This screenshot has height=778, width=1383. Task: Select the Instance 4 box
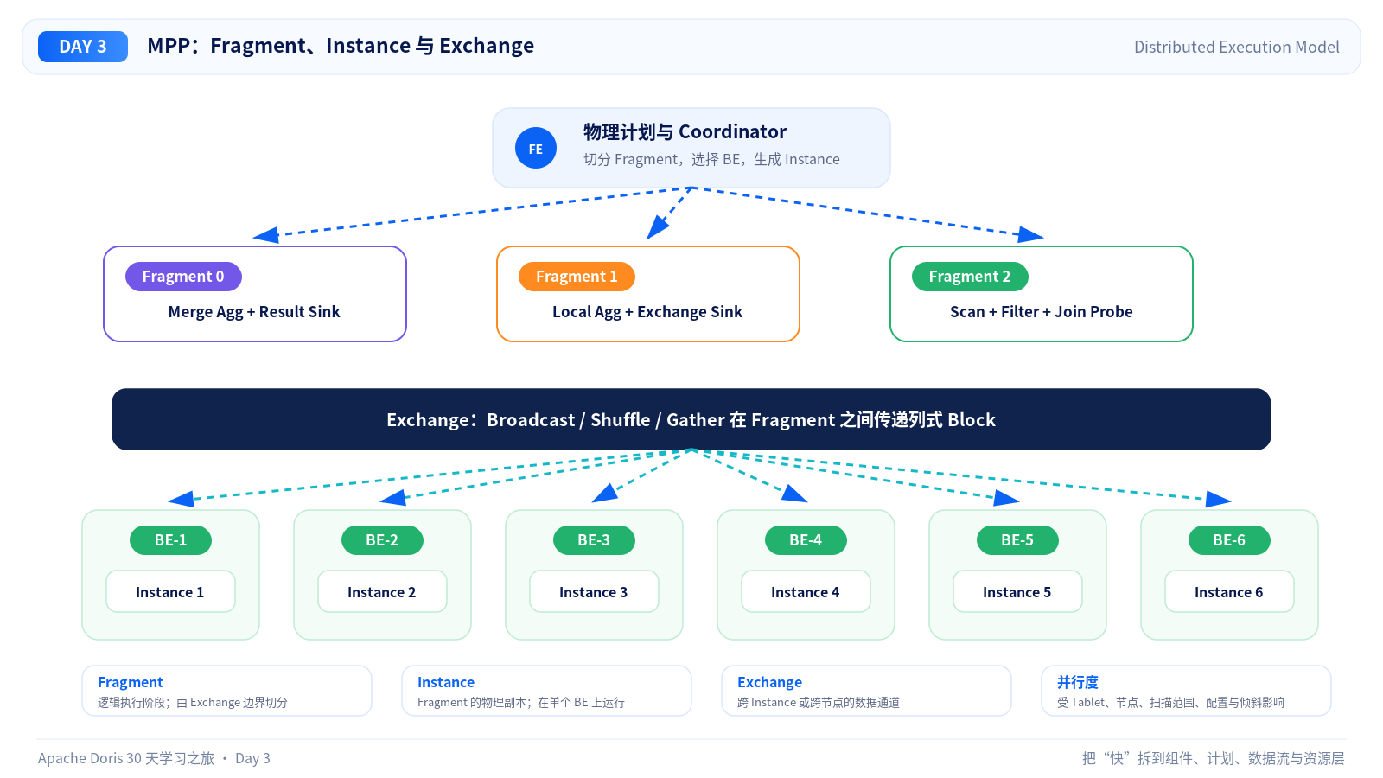pyautogui.click(x=806, y=591)
